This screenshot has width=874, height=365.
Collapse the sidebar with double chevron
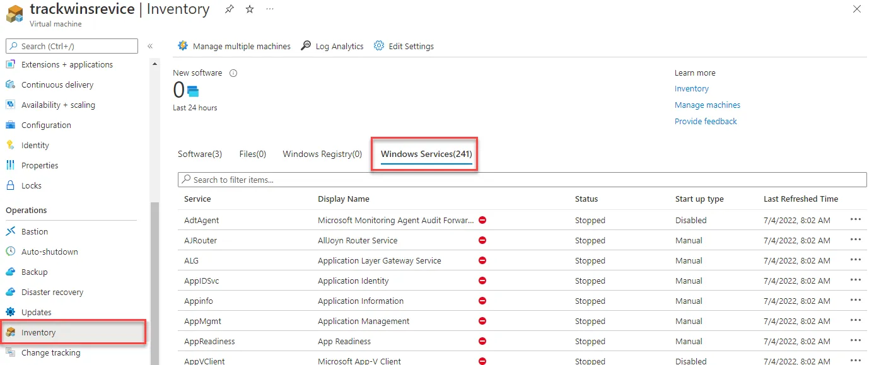(150, 46)
